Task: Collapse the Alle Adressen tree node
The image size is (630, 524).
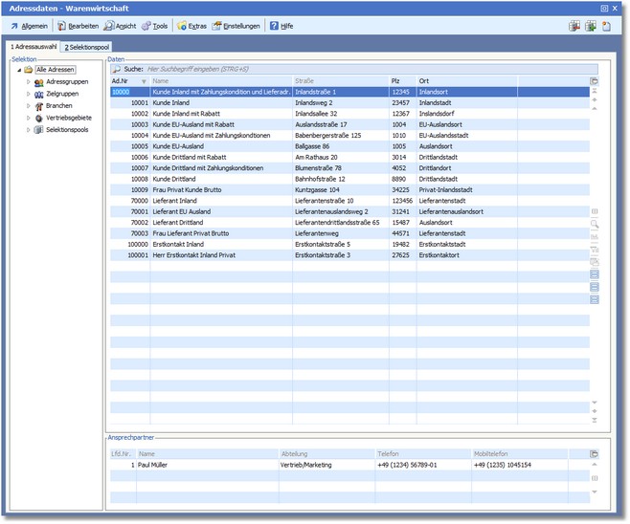Action: pyautogui.click(x=19, y=70)
